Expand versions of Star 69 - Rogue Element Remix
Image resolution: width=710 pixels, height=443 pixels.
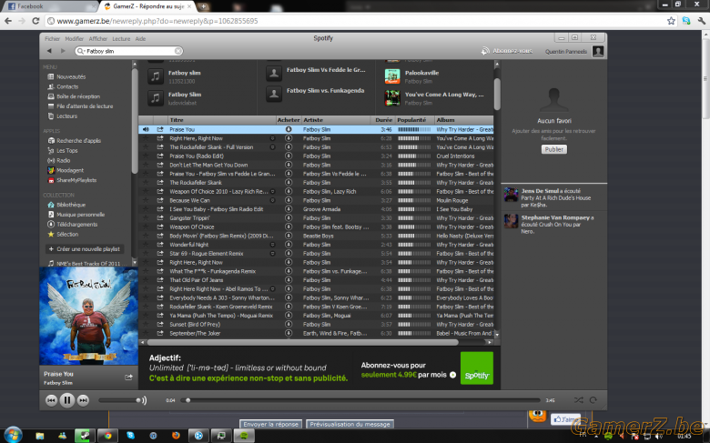pyautogui.click(x=272, y=254)
